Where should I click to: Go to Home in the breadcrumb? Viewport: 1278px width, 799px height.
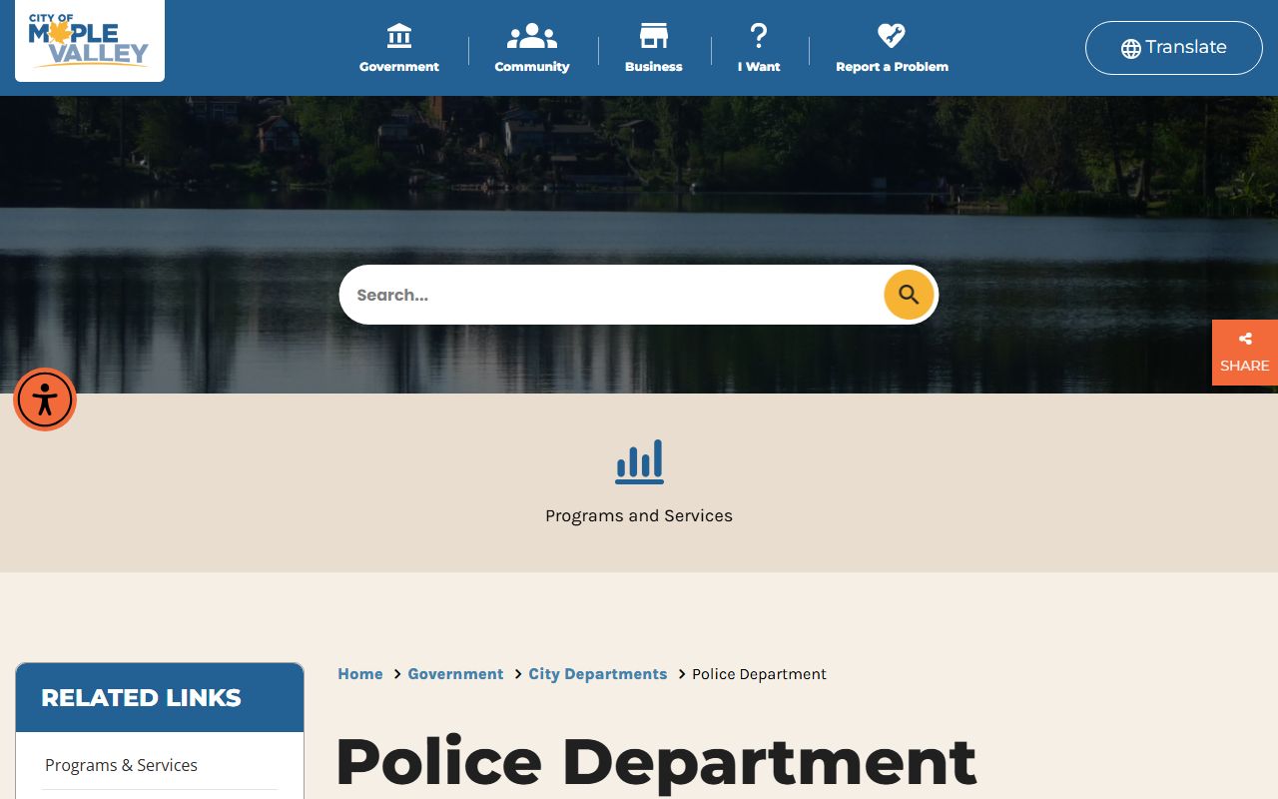pos(360,674)
